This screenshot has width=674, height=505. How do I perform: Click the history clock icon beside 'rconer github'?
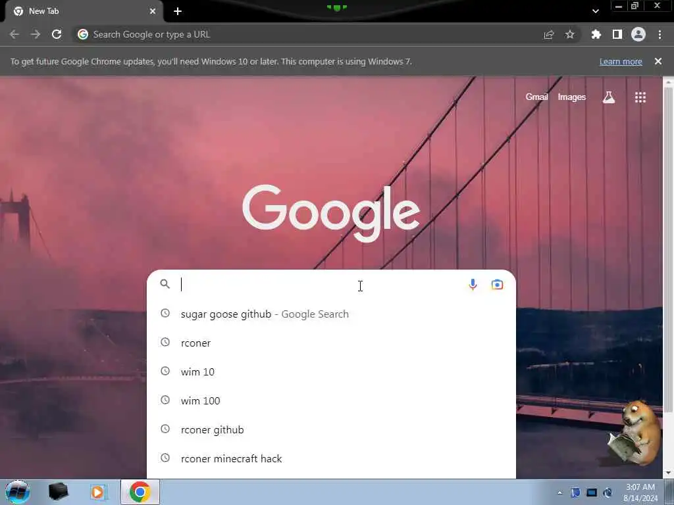(165, 429)
